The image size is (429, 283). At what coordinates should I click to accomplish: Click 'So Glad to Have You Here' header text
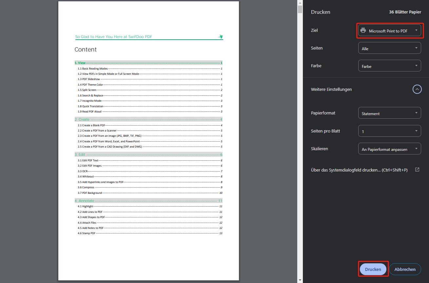(114, 37)
